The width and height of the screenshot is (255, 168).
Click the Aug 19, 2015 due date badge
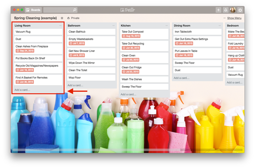pyautogui.click(x=131, y=36)
